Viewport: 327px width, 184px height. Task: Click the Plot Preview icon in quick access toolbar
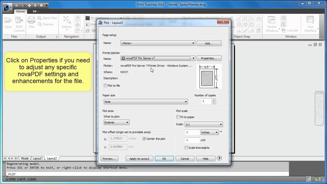click(41, 5)
